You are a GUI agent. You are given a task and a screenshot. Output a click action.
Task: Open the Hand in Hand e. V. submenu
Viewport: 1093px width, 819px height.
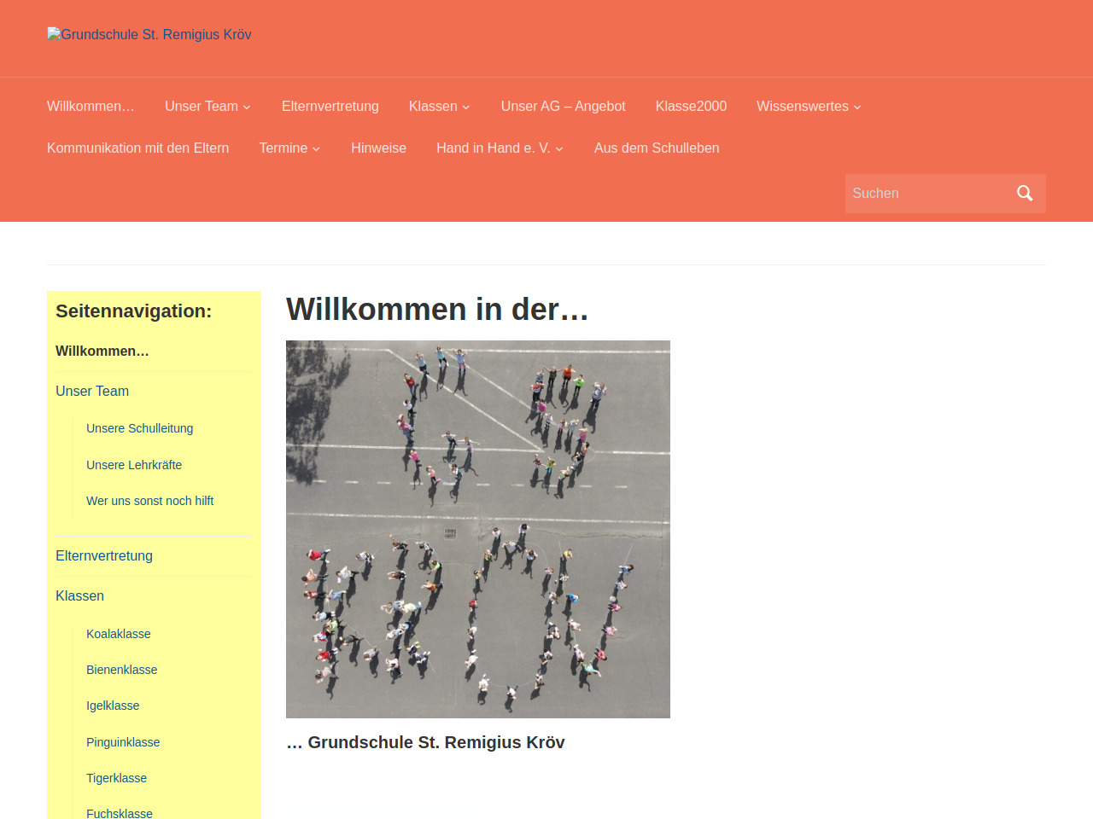point(500,148)
